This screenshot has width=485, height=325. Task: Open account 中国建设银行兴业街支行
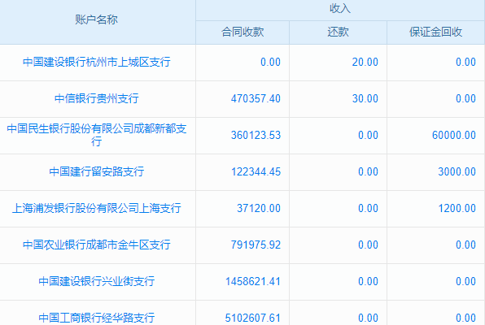tap(97, 281)
